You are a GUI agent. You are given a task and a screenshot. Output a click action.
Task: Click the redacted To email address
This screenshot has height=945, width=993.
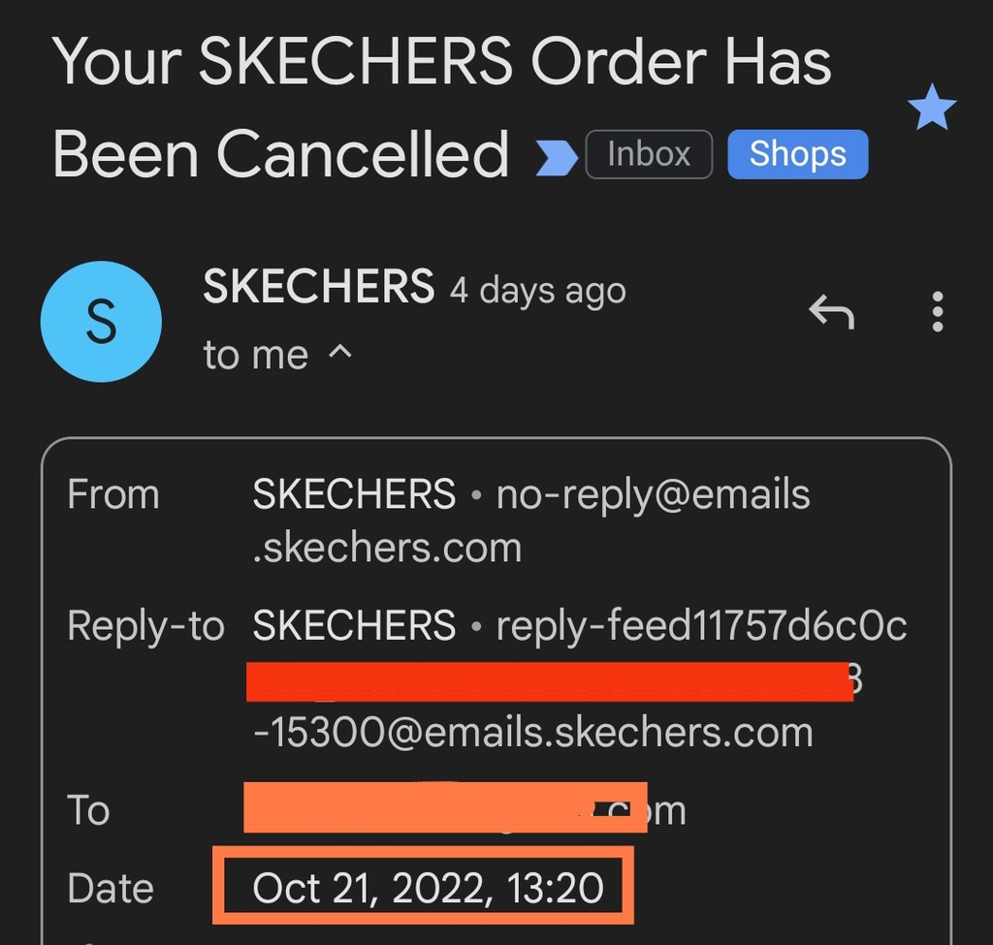(444, 807)
